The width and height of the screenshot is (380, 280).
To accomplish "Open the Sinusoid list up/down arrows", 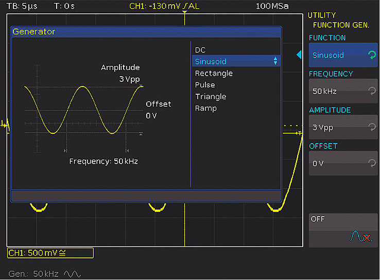I will 275,61.
